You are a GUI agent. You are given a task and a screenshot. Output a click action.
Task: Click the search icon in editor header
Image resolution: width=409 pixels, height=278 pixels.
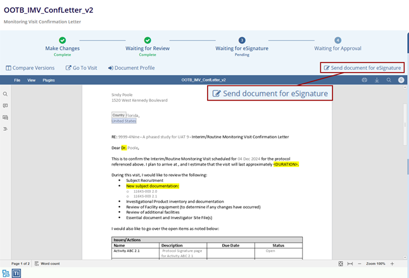[389, 80]
